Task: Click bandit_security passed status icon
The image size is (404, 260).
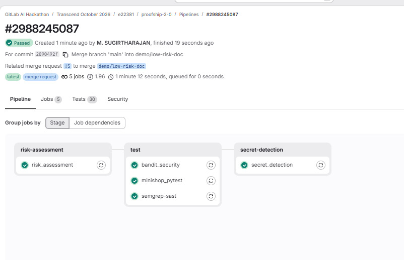Action: point(134,165)
